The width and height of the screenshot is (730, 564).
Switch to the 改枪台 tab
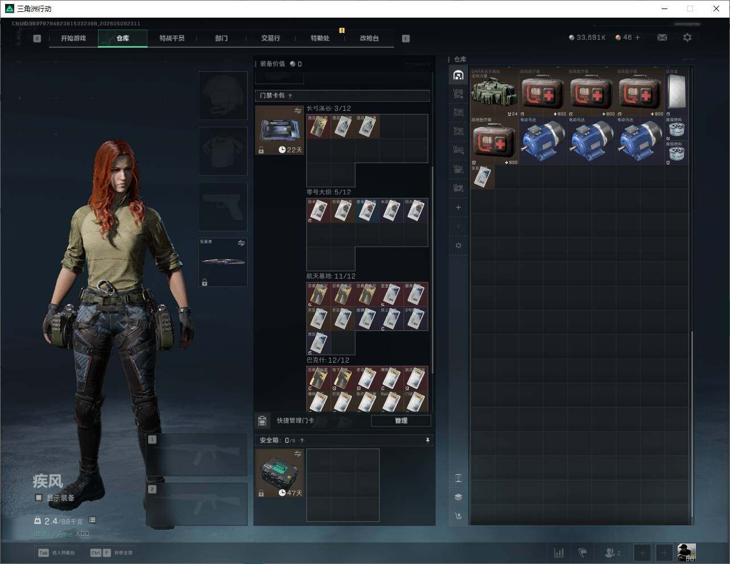tap(369, 38)
